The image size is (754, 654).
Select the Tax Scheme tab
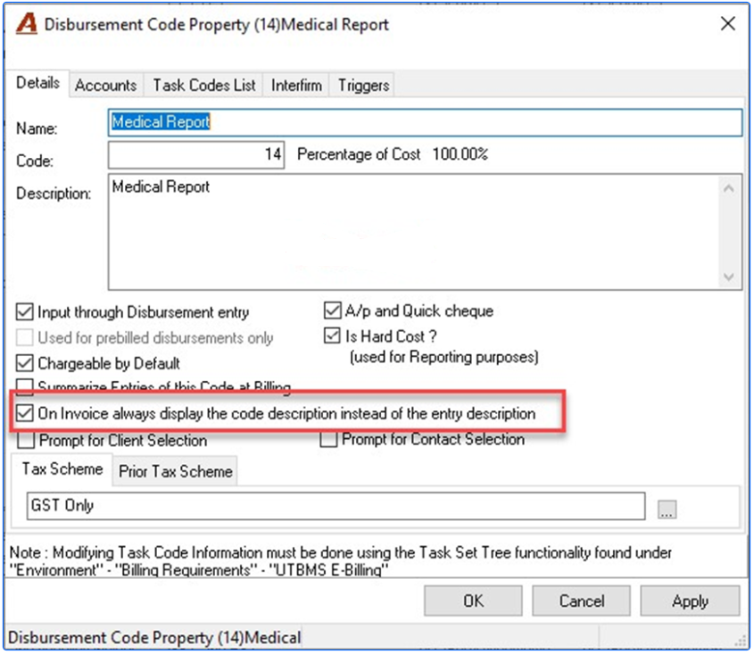(x=62, y=468)
